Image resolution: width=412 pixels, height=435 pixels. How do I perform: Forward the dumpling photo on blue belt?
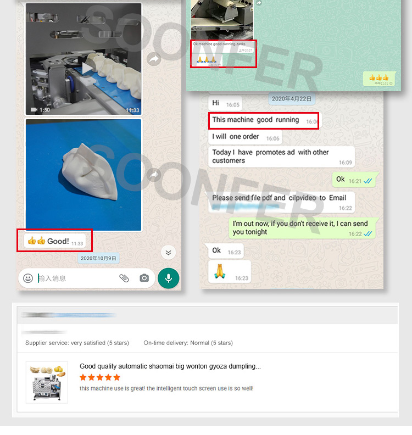point(154,175)
